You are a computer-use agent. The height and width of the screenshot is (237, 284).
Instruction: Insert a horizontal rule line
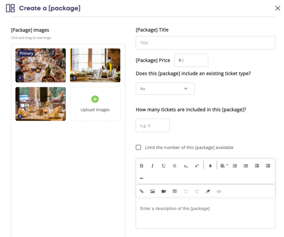[x=141, y=178]
